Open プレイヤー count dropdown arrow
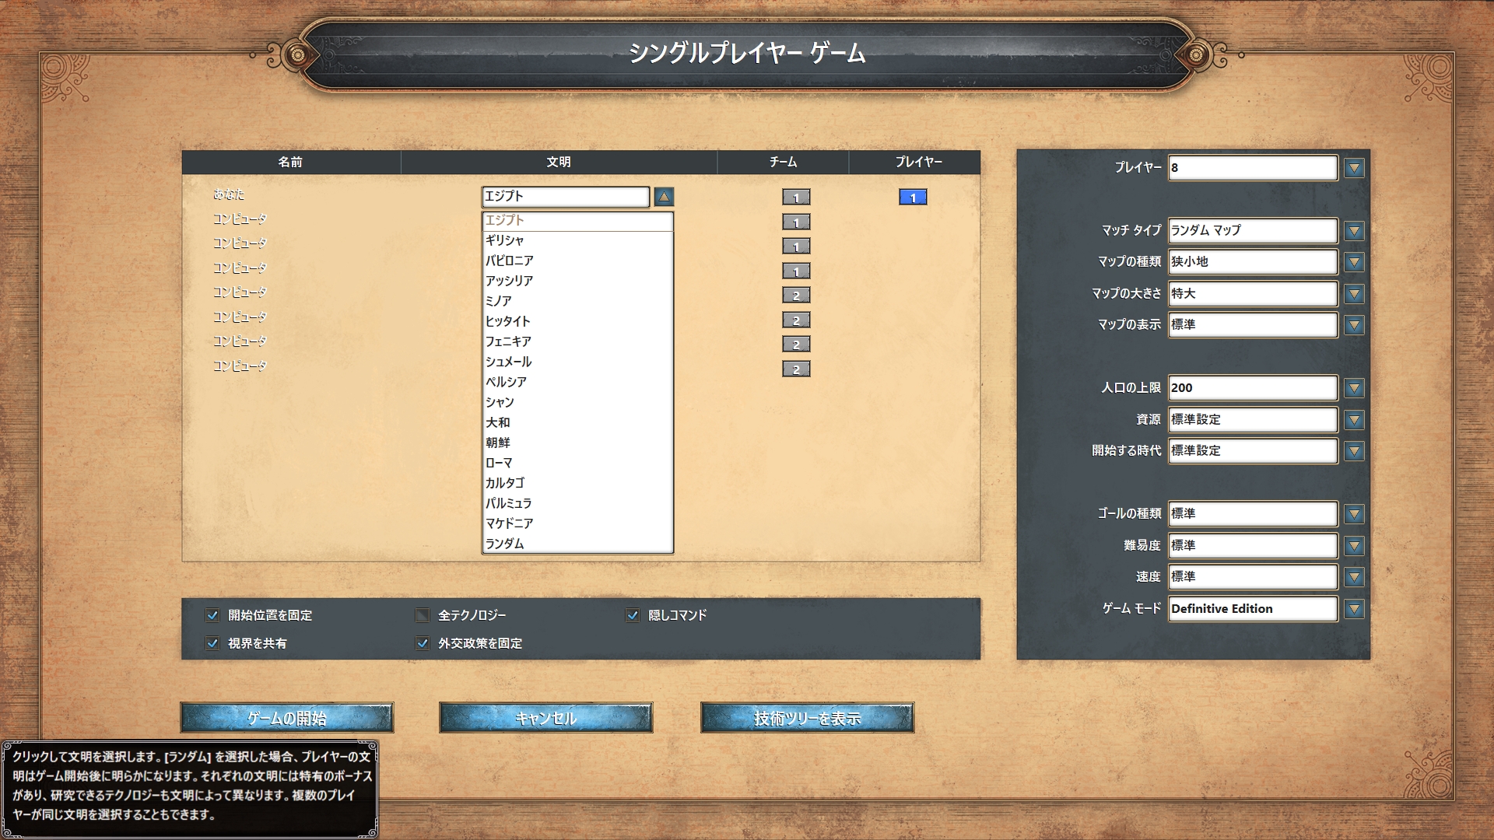Viewport: 1494px width, 840px height. pos(1354,168)
